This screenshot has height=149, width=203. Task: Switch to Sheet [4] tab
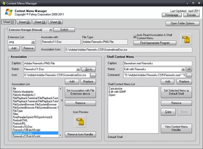pyautogui.click(x=56, y=22)
